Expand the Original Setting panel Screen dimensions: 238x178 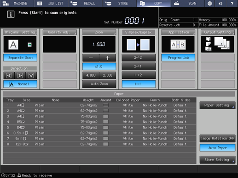pos(20,32)
